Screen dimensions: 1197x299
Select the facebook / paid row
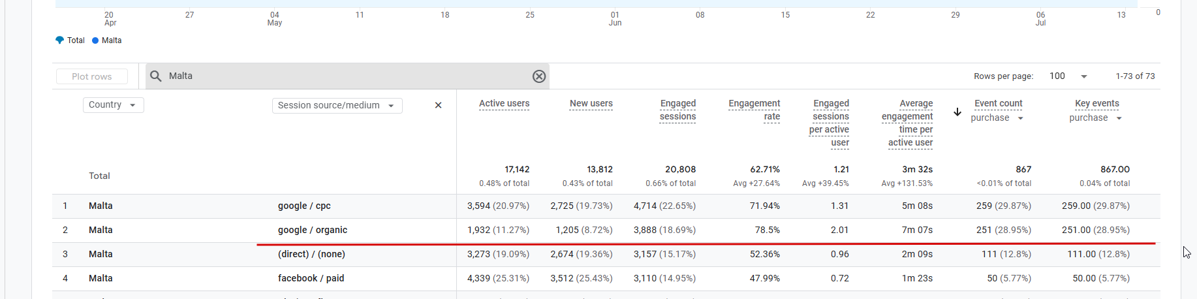[606, 279]
